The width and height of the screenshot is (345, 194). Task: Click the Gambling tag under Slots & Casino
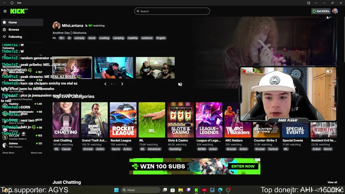click(x=175, y=149)
